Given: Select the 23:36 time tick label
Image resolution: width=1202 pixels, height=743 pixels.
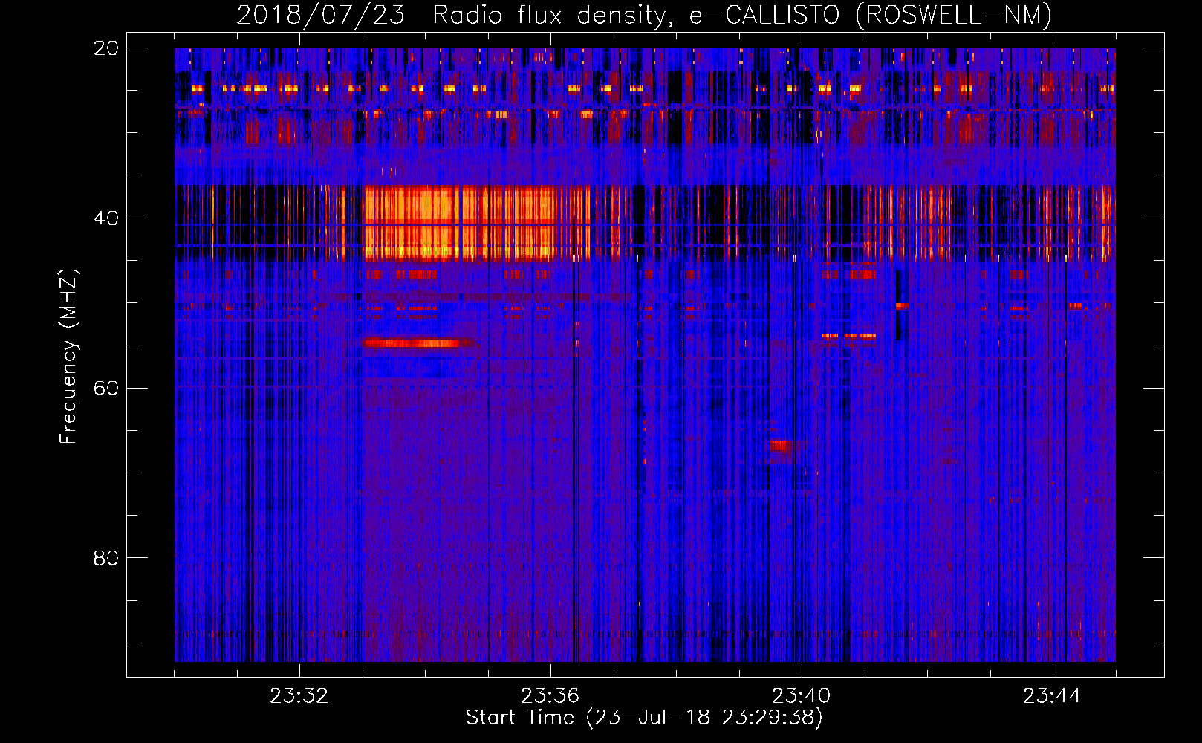Looking at the screenshot, I should point(550,696).
